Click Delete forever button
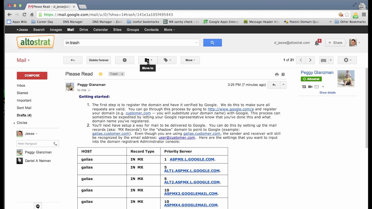Image resolution: width=372 pixels, height=209 pixels. (99, 60)
